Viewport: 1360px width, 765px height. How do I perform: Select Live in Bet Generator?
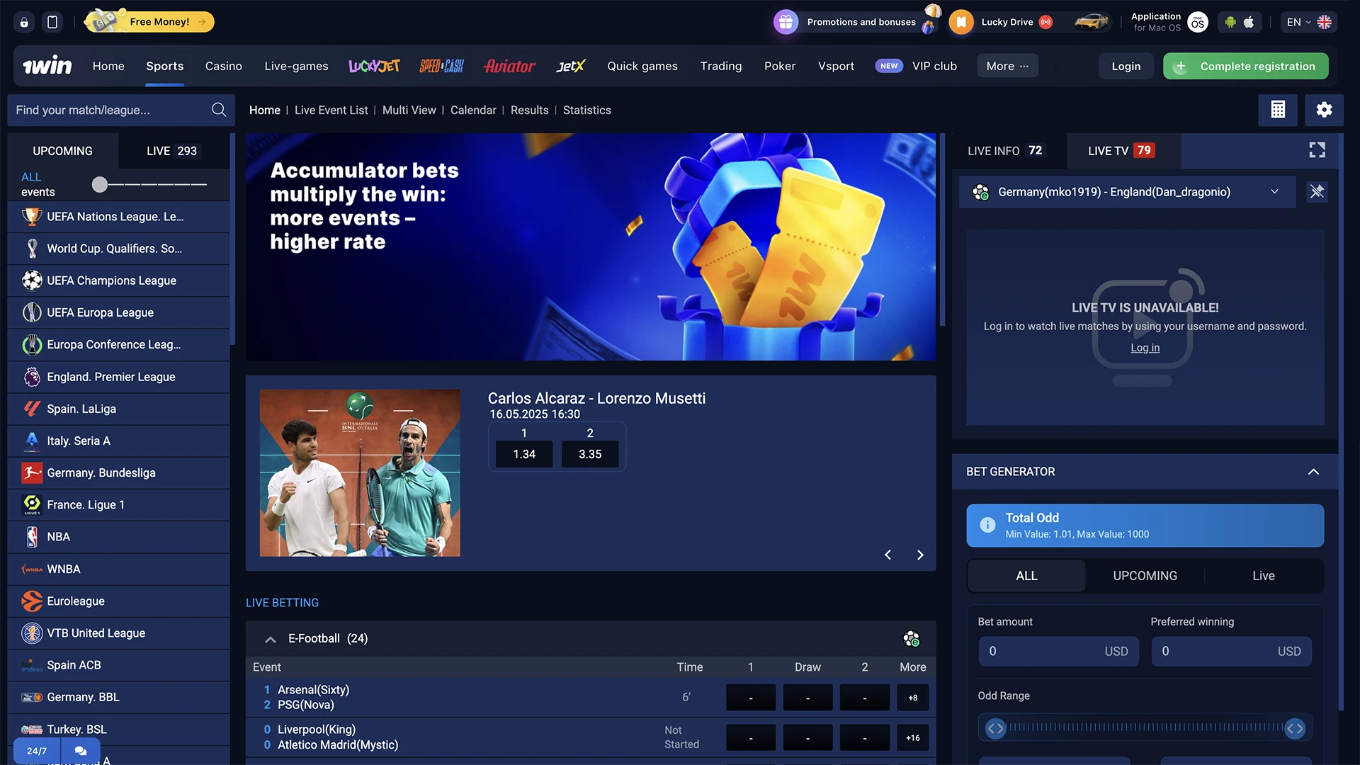tap(1263, 576)
